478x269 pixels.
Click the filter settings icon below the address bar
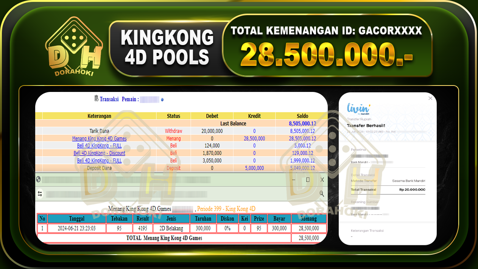click(x=40, y=194)
